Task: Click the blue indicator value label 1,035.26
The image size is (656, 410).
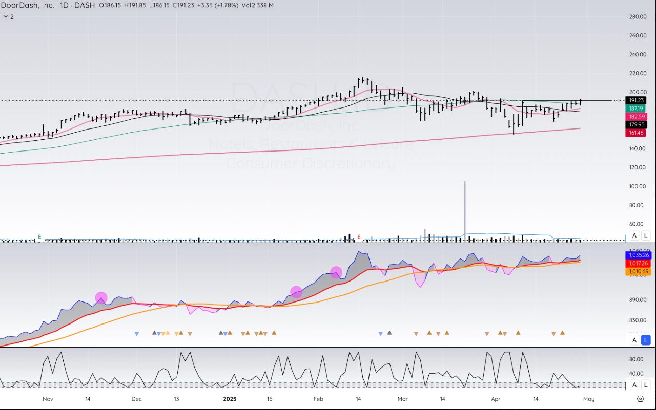Action: (638, 255)
